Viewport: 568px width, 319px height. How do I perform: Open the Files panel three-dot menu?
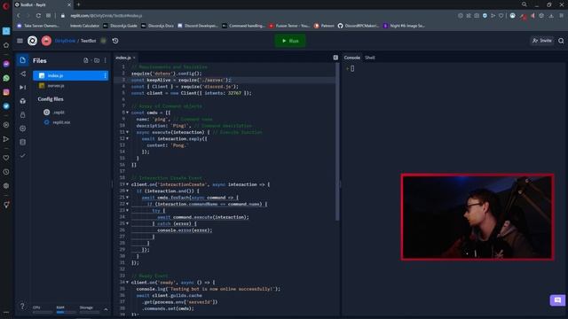(106, 60)
